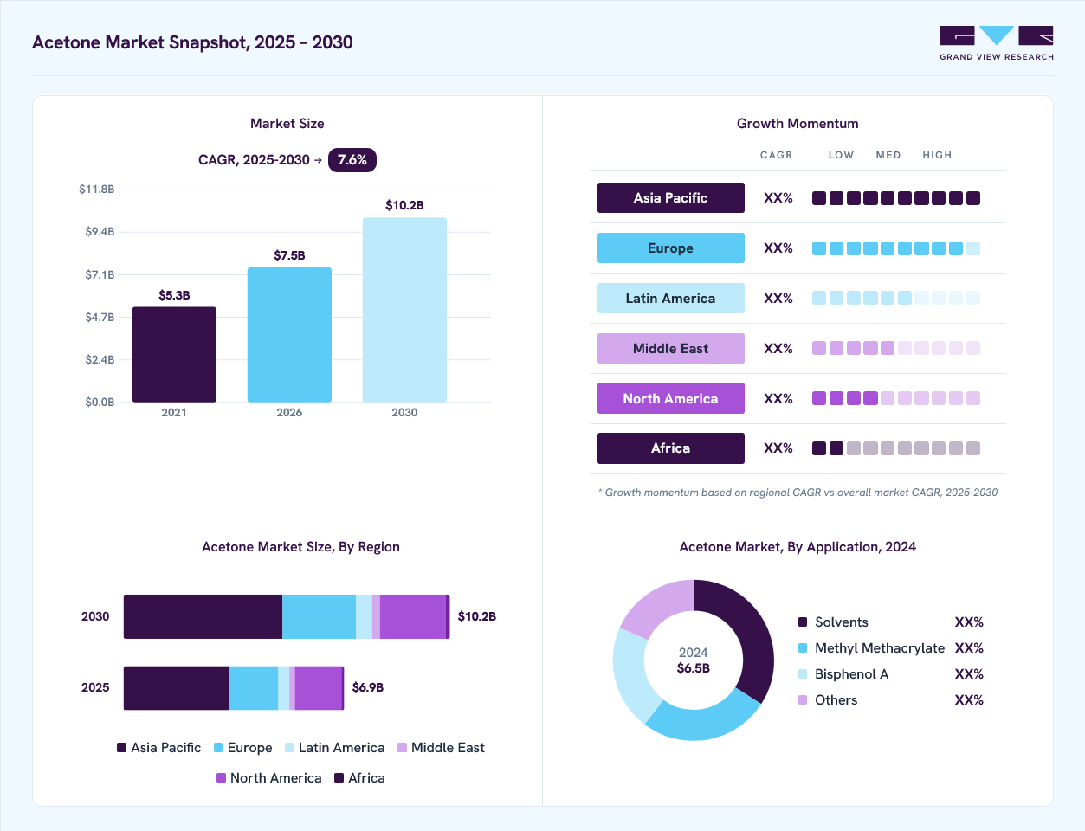Click the growth momentum footnote text
Viewport: 1085px width, 831px height.
click(x=798, y=493)
